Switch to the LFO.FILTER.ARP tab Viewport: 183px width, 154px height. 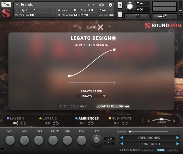pos(73,106)
